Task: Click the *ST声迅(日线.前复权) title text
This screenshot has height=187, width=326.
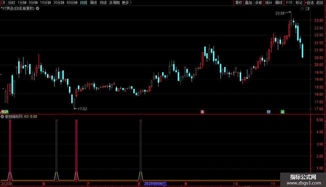Action: pos(18,9)
